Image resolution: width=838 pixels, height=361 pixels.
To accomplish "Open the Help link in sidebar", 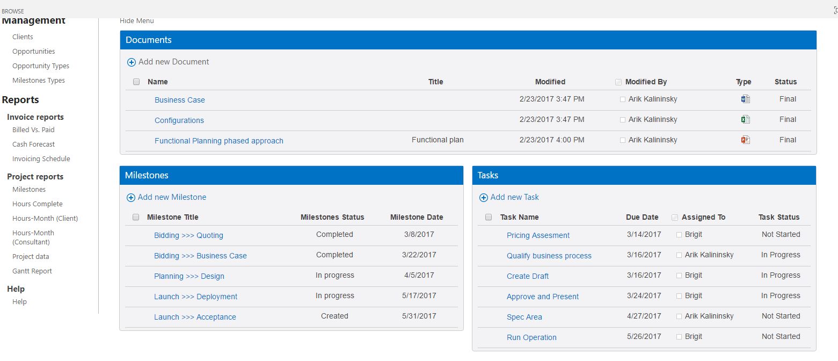I will coord(19,302).
